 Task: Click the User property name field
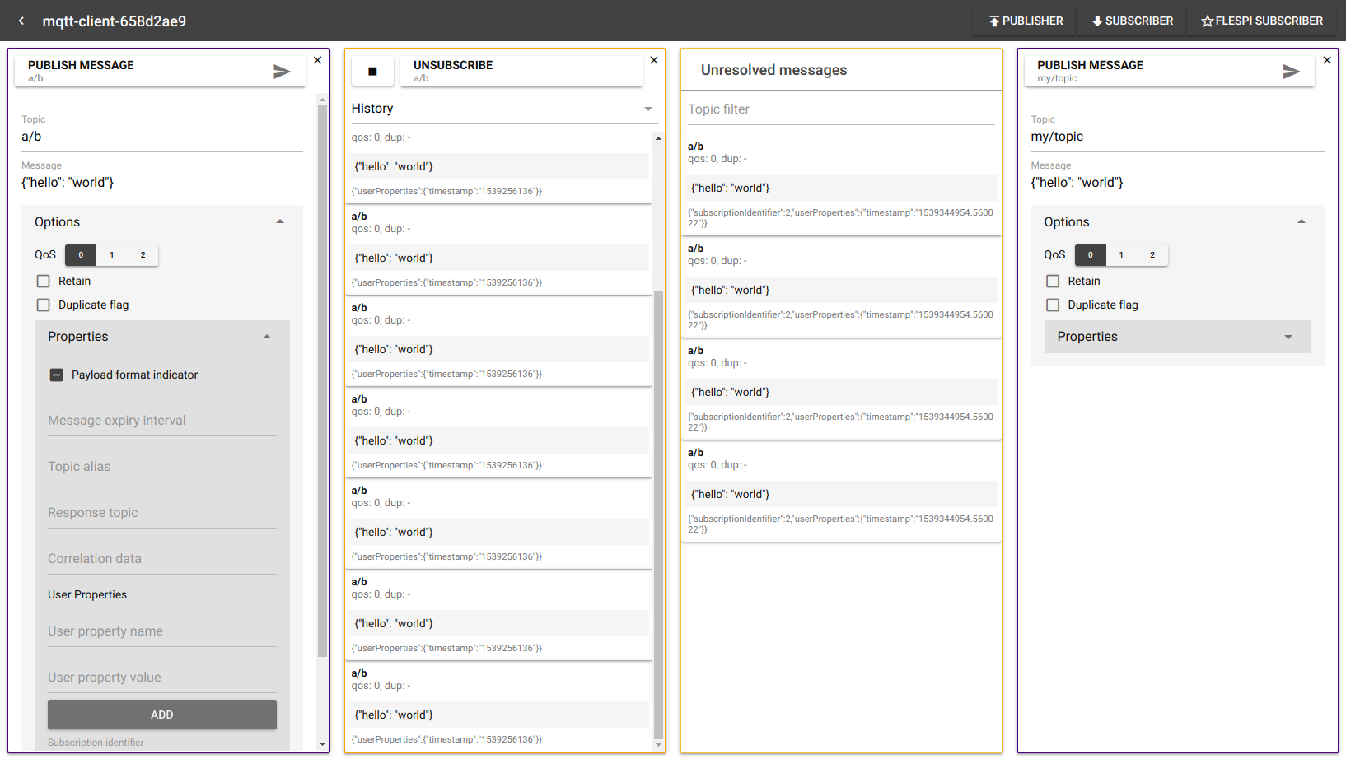(162, 631)
